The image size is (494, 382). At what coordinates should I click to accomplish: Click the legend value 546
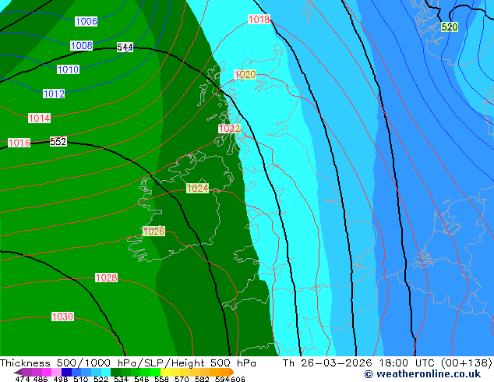142,379
